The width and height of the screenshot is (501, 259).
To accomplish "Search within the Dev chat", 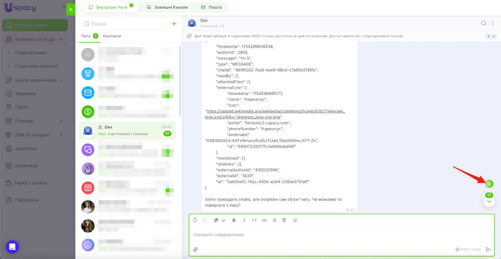I will point(484,23).
